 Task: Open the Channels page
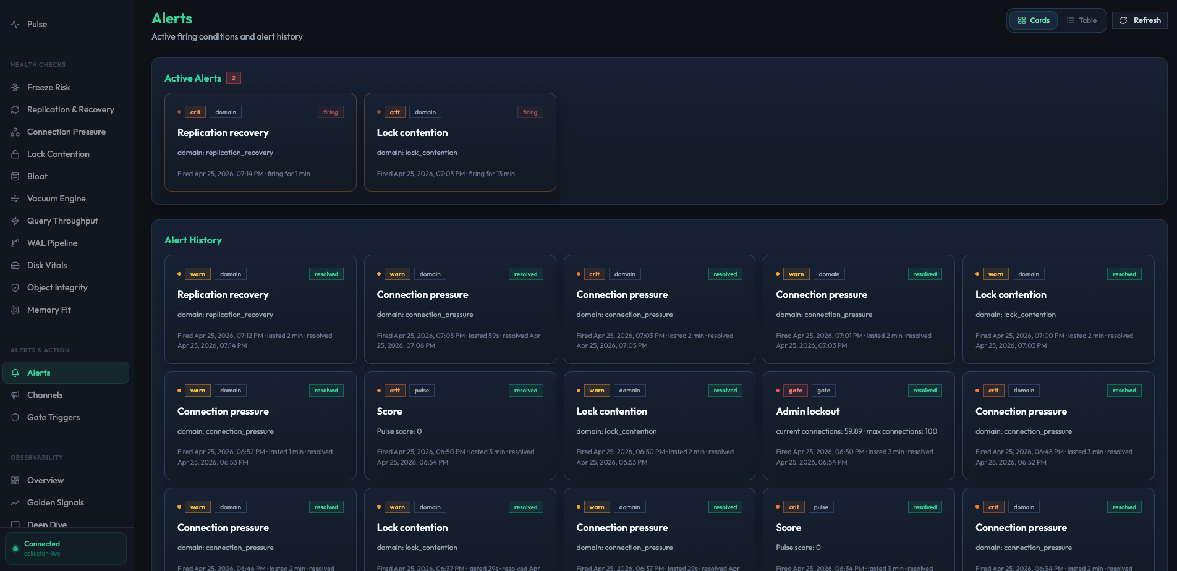[67, 395]
